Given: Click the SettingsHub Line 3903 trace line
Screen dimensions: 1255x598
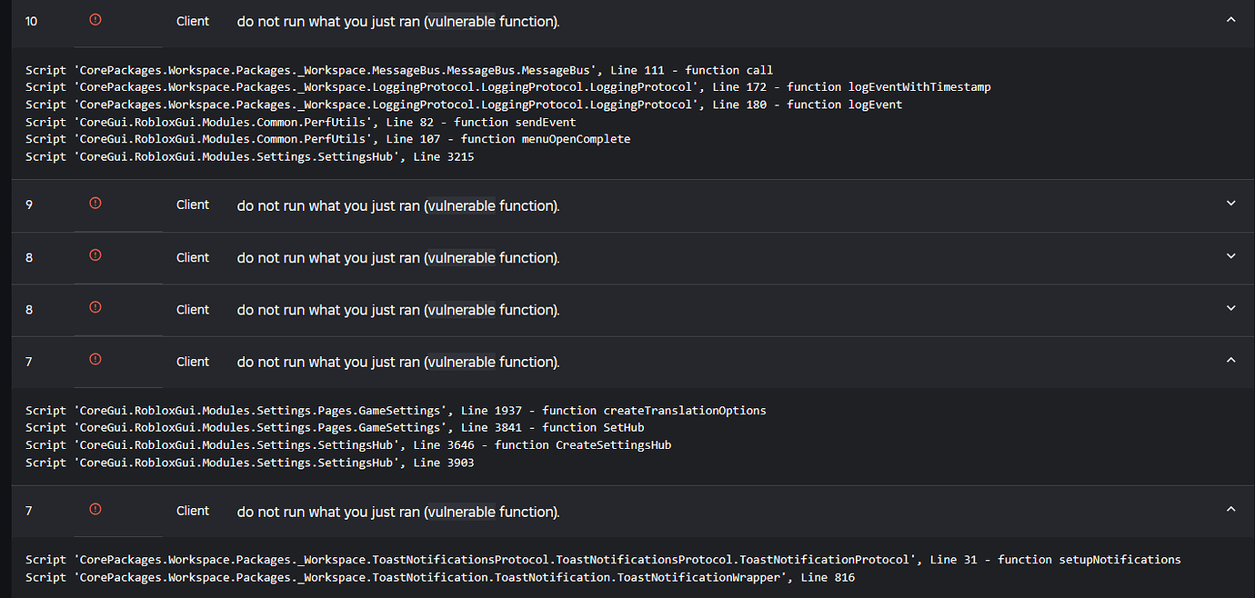Looking at the screenshot, I should pyautogui.click(x=250, y=463).
